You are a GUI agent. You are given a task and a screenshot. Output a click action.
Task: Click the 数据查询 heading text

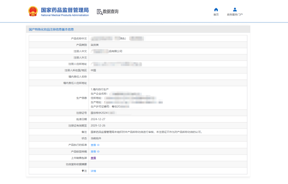pyautogui.click(x=111, y=11)
